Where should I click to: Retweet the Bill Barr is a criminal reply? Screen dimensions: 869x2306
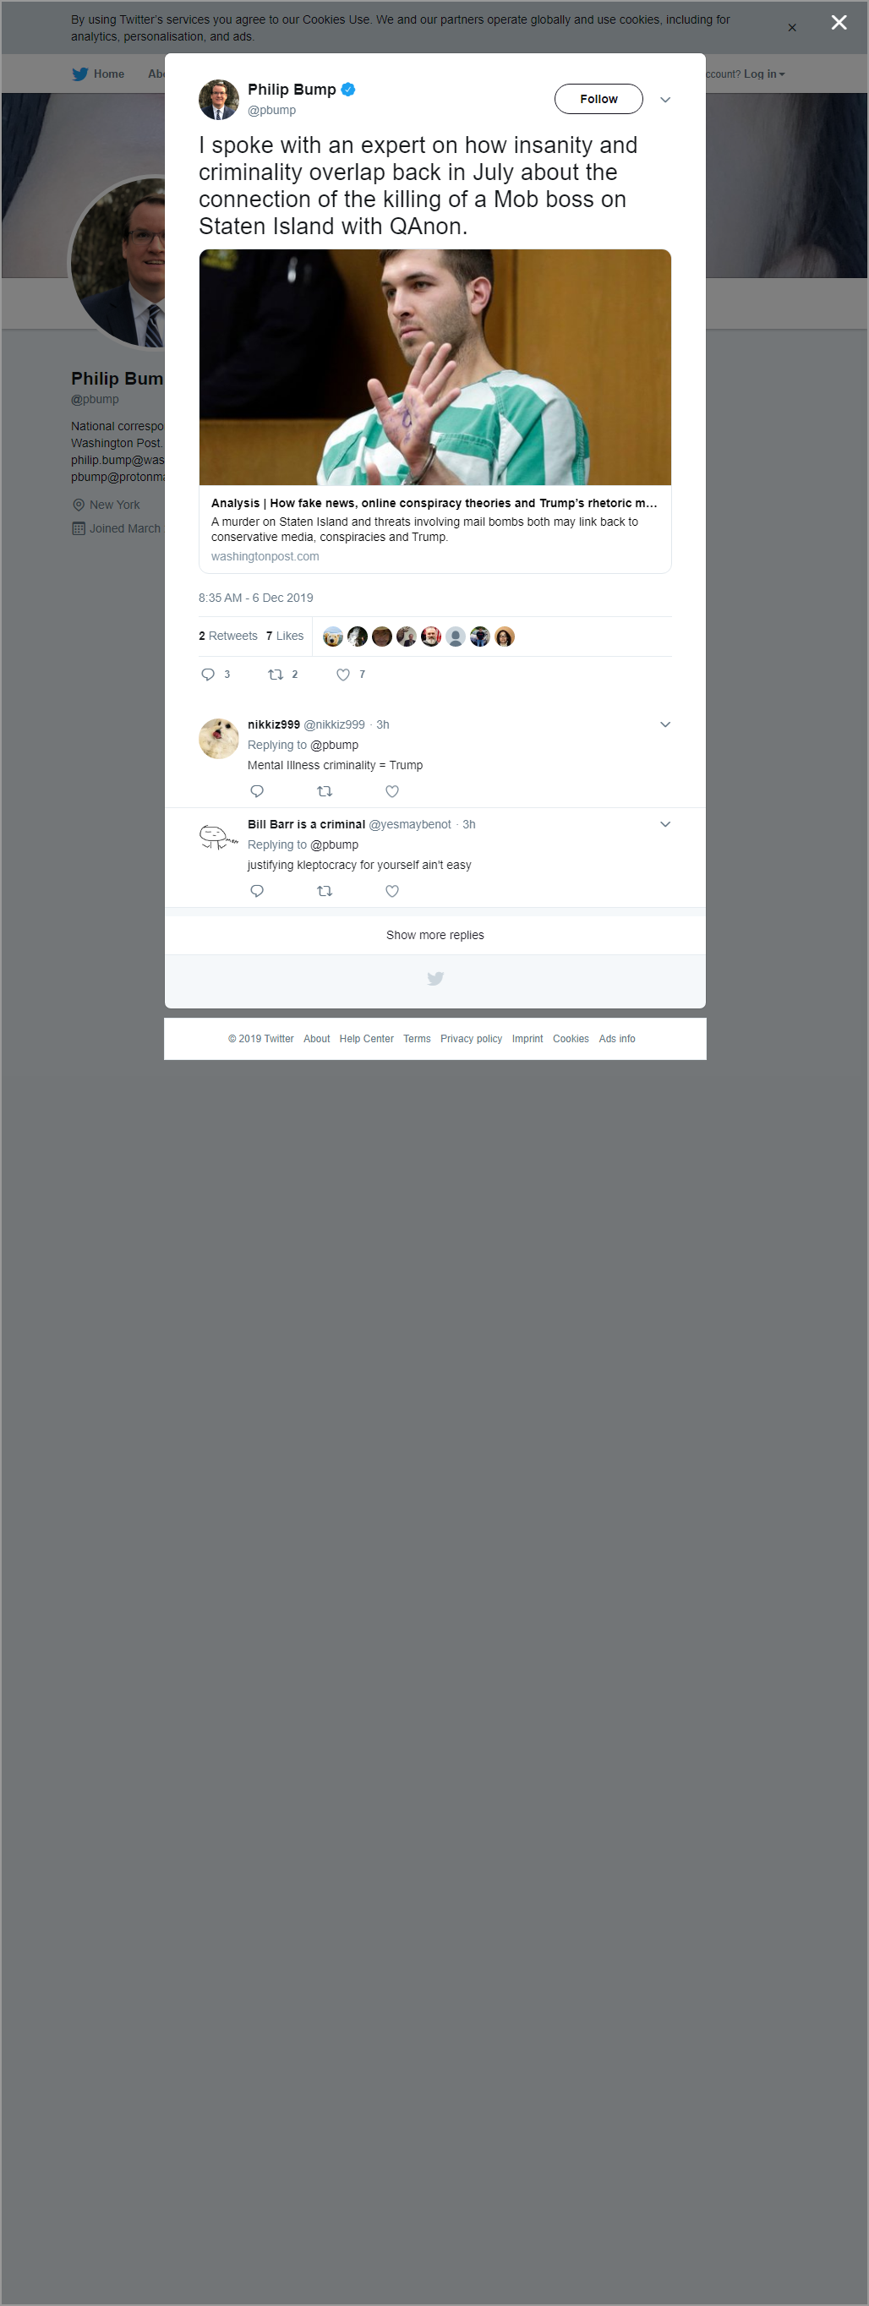325,890
